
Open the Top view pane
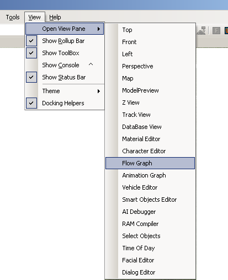pyautogui.click(x=150, y=30)
